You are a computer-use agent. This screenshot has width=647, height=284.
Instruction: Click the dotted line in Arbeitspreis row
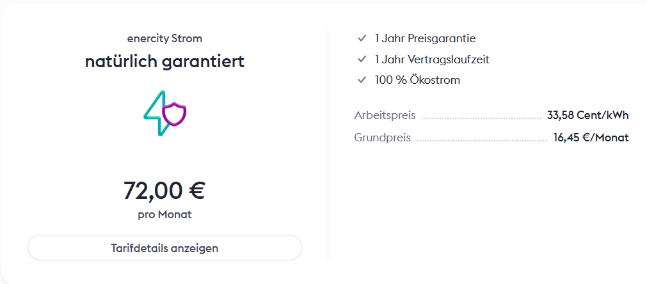coord(481,118)
